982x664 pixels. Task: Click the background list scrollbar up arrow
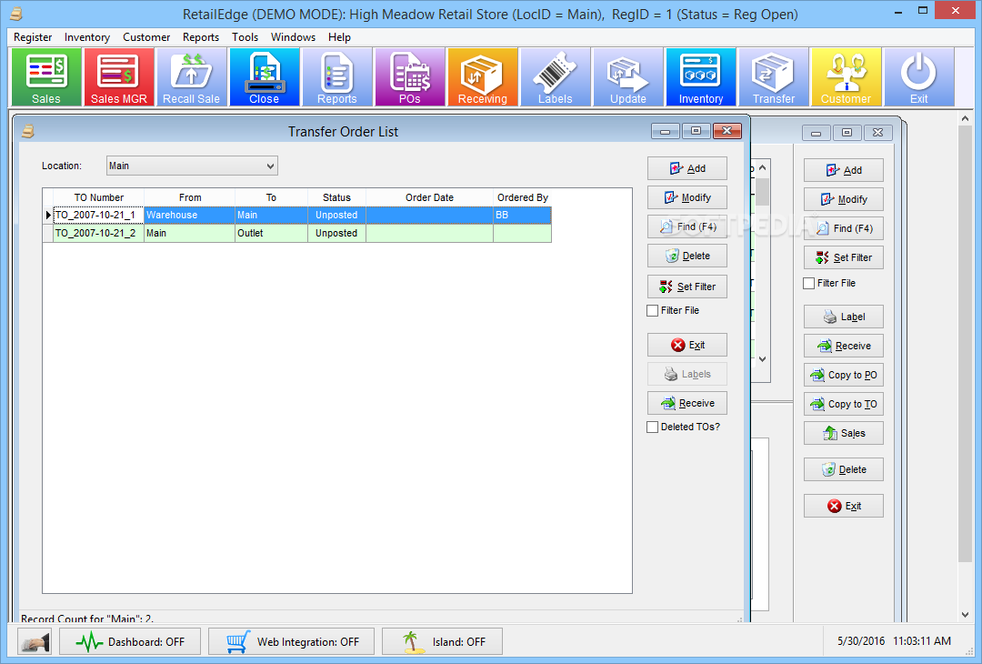click(762, 168)
